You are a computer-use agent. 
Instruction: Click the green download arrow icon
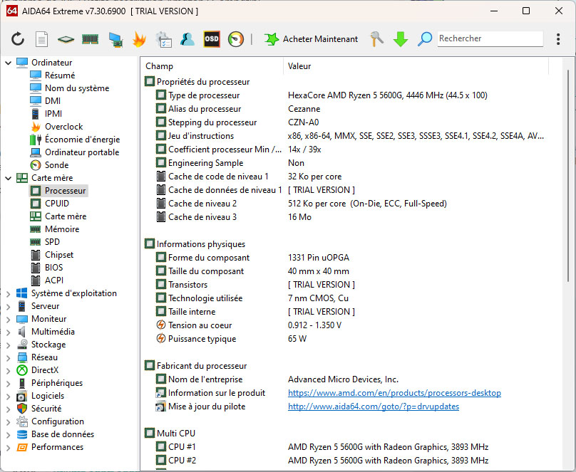(x=401, y=39)
